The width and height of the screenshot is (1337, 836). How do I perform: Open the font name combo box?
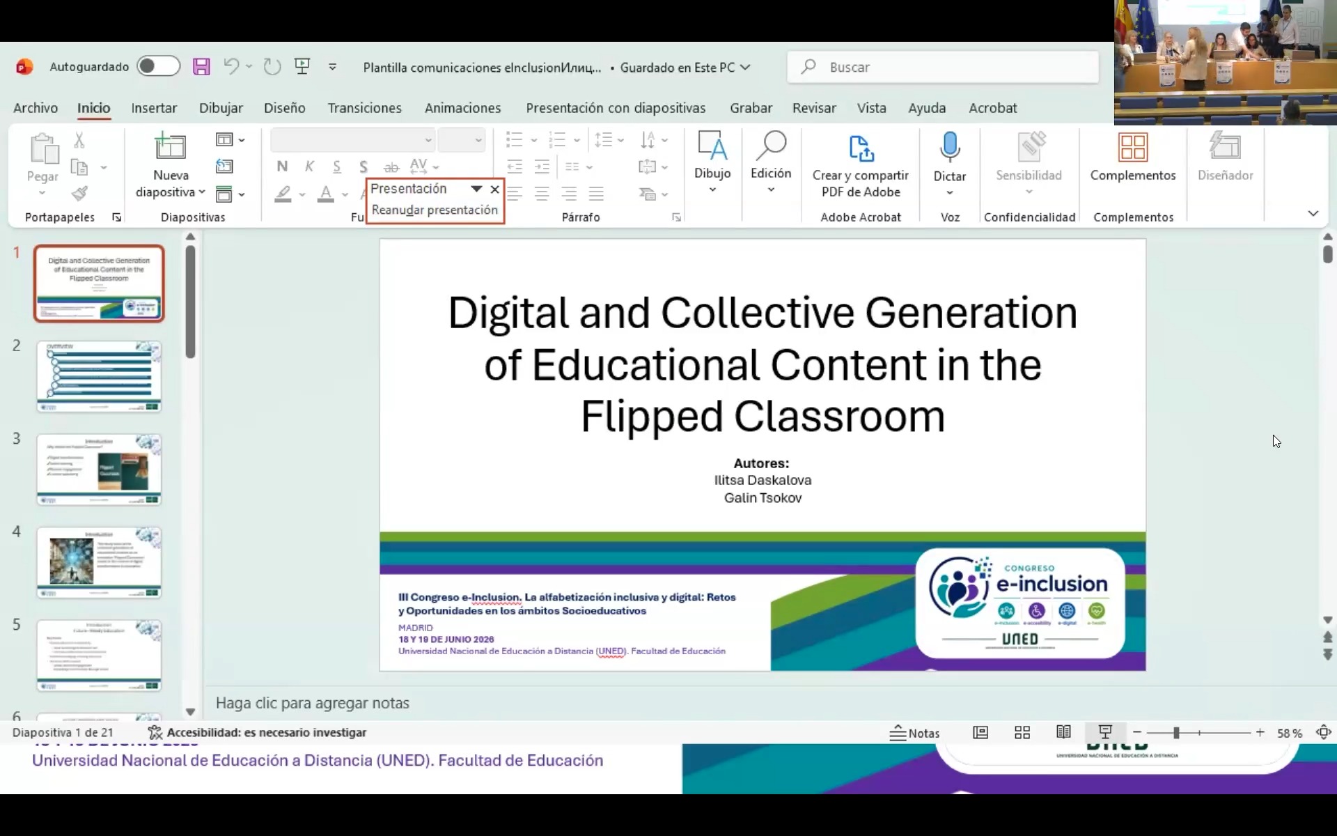(x=352, y=140)
